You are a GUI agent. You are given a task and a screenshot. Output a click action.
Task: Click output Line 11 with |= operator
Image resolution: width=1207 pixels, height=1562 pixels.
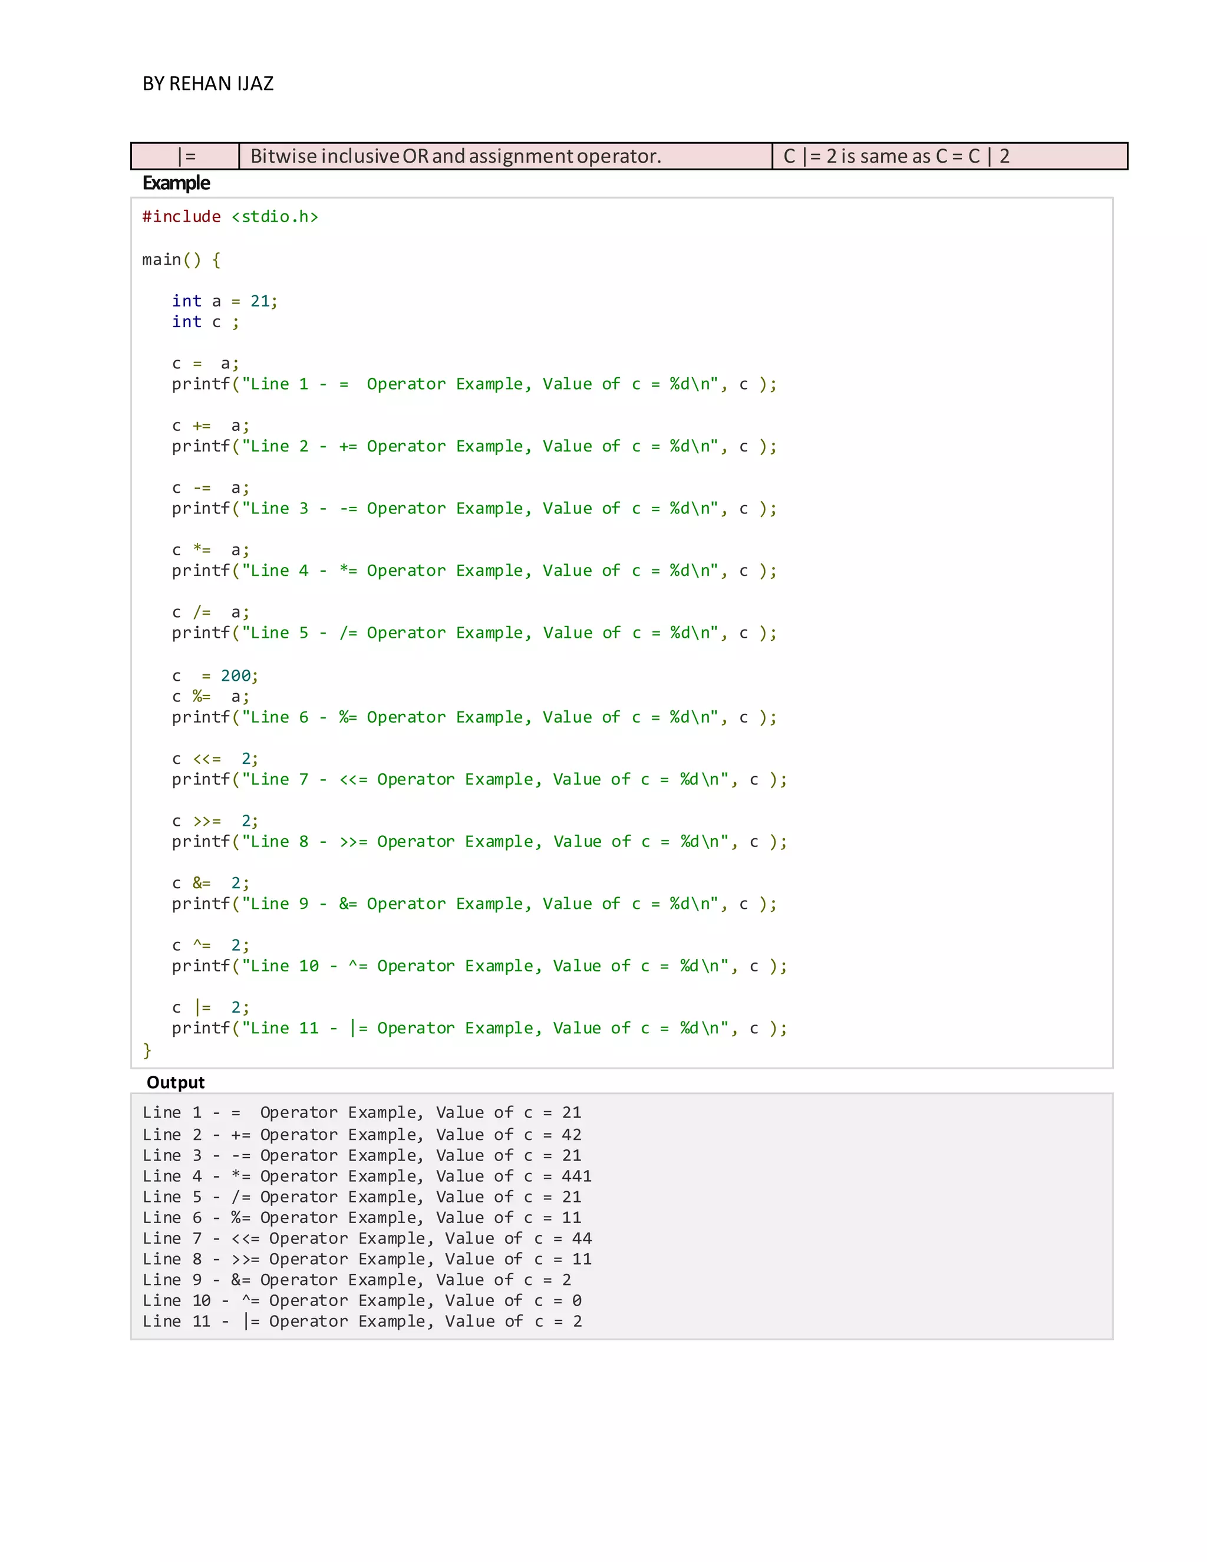(362, 1322)
